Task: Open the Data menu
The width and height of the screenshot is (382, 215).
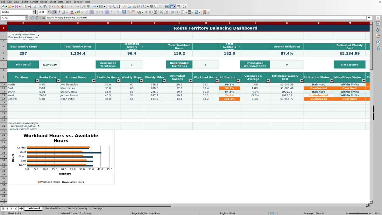Action: 61,2
